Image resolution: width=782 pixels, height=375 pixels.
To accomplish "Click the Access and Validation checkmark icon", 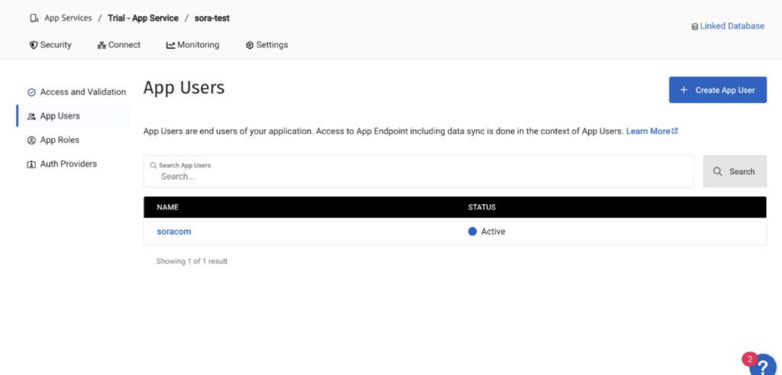I will [31, 92].
